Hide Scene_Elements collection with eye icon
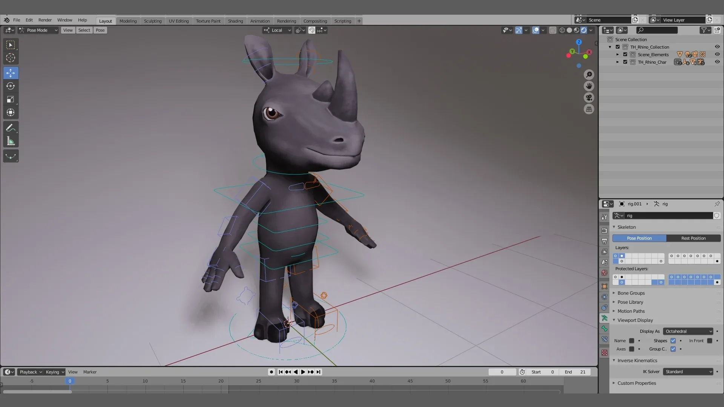Viewport: 724px width, 407px height. [x=717, y=54]
